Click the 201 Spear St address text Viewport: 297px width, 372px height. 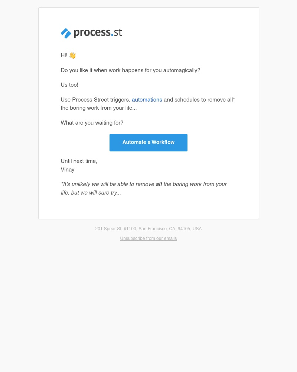108,229
